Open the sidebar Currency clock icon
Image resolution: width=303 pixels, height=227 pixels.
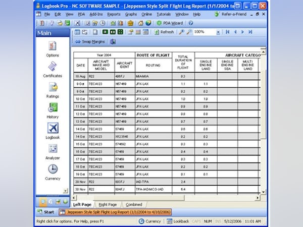coord(53,169)
